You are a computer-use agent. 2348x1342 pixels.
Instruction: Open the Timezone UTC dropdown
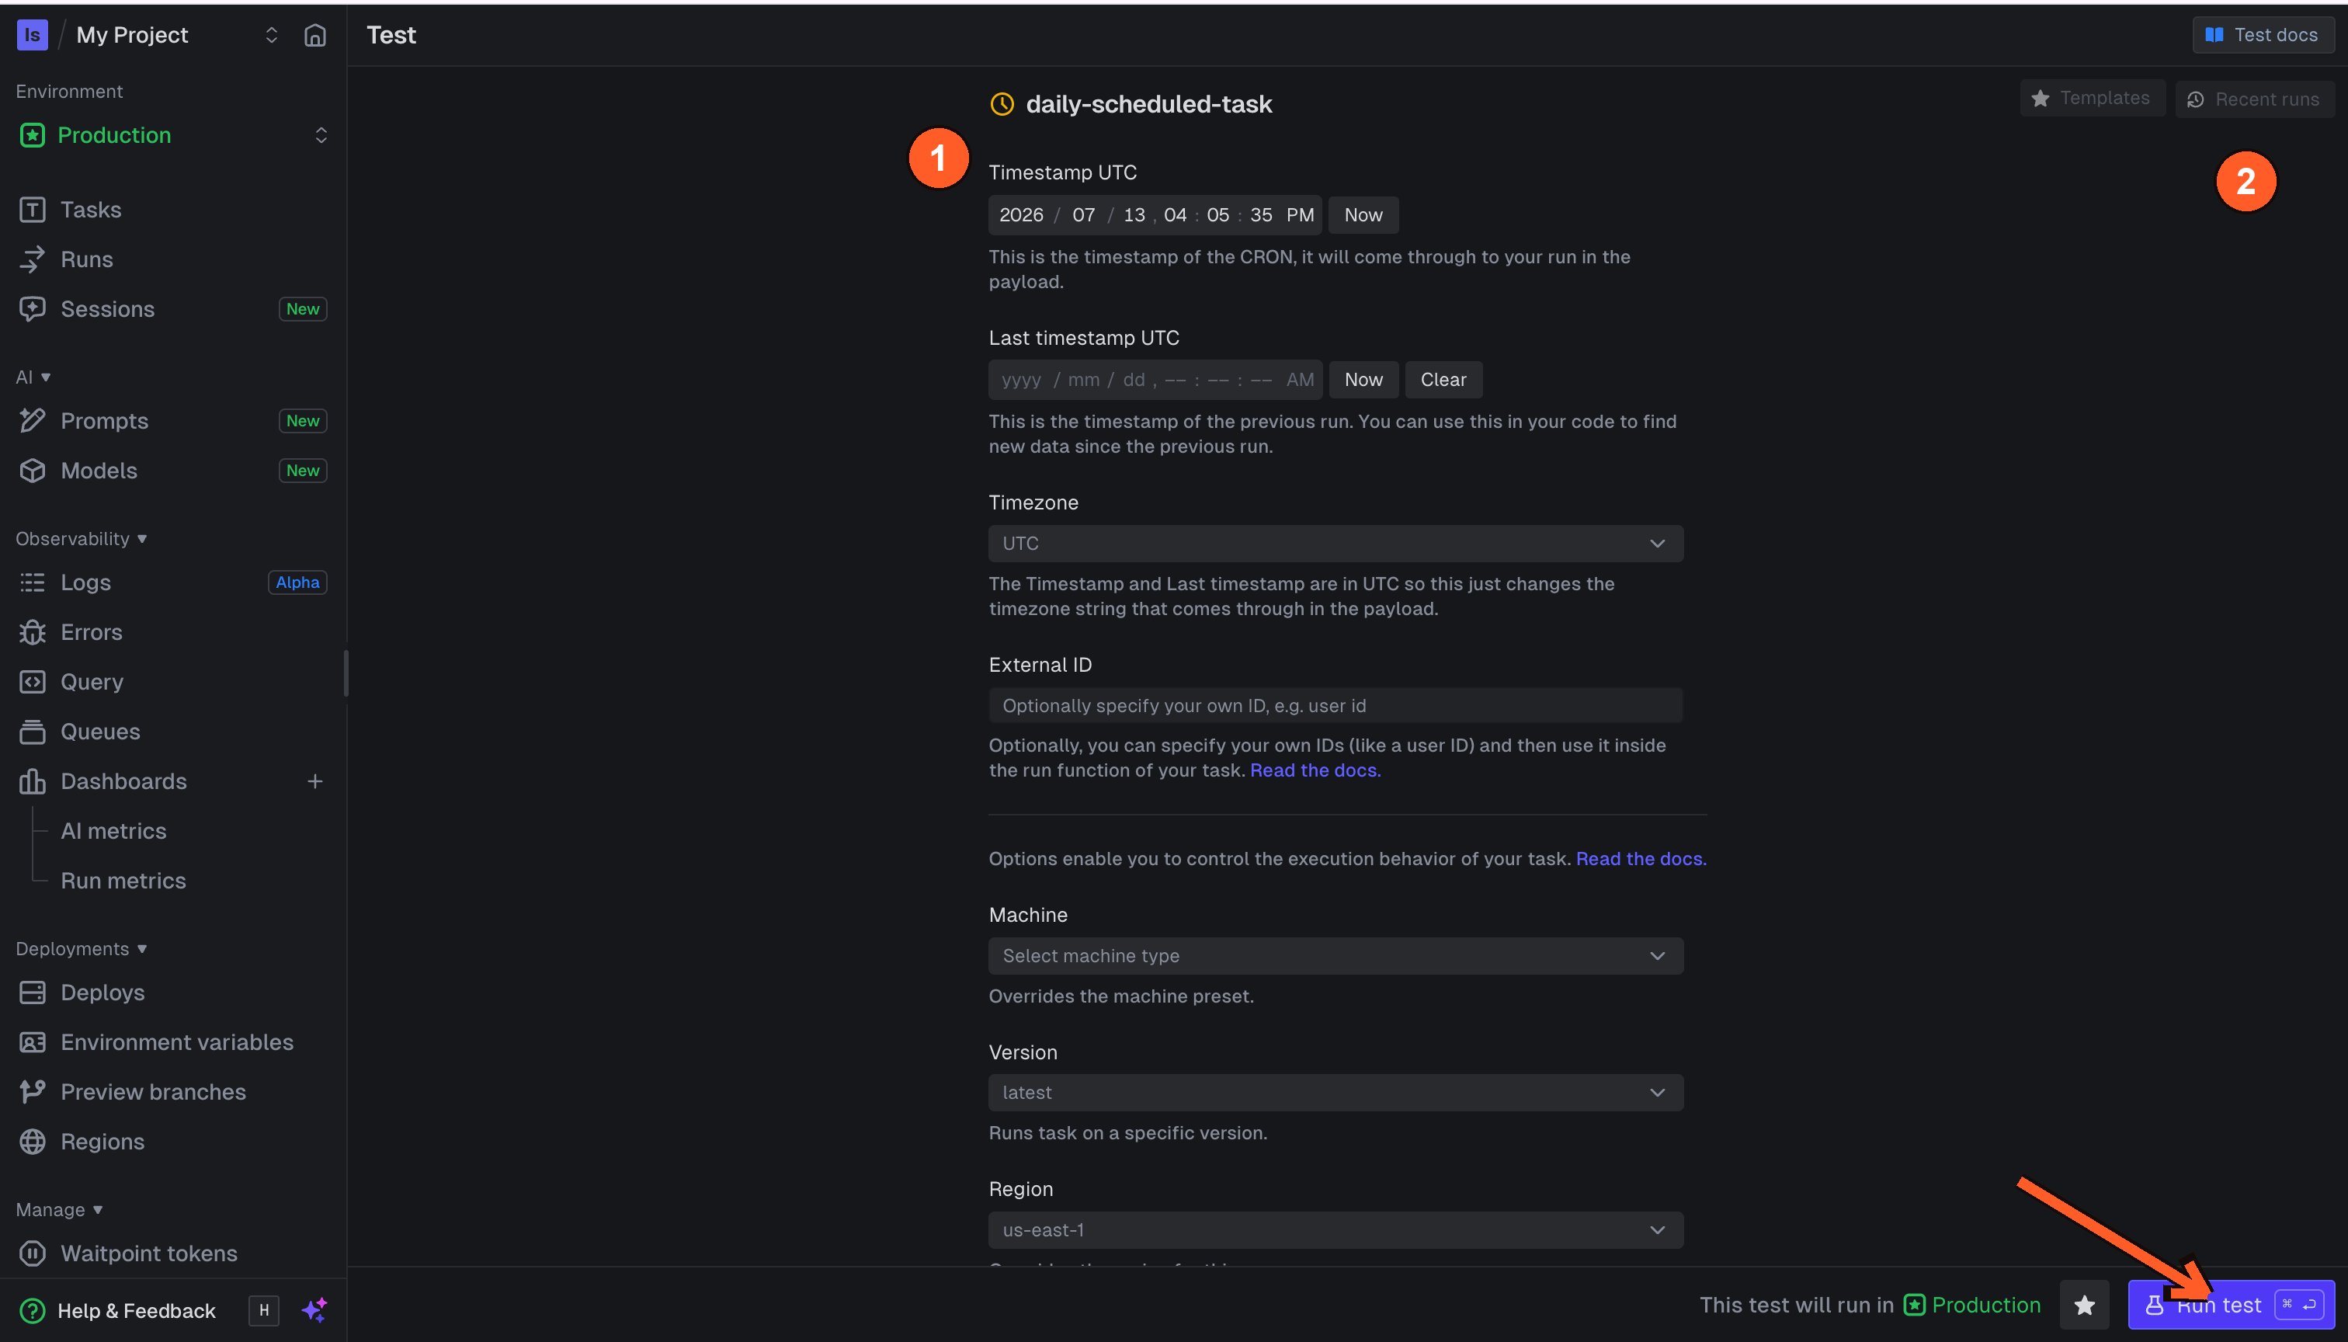point(1336,544)
